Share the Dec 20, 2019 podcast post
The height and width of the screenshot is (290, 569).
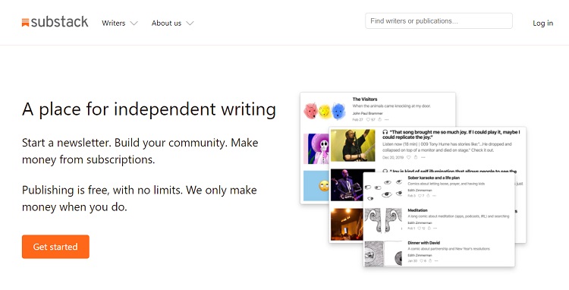(416, 157)
